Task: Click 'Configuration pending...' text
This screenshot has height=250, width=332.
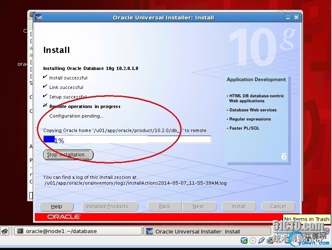Action: (76, 116)
